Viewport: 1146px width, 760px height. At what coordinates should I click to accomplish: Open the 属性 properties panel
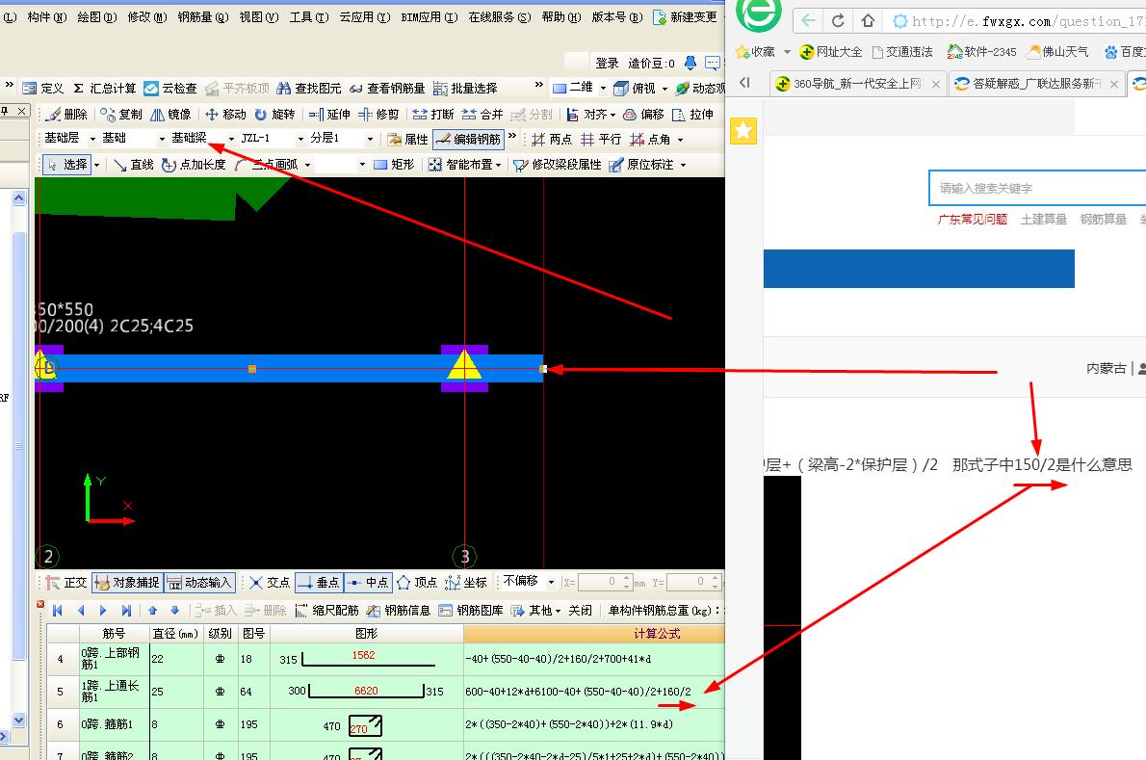click(407, 139)
